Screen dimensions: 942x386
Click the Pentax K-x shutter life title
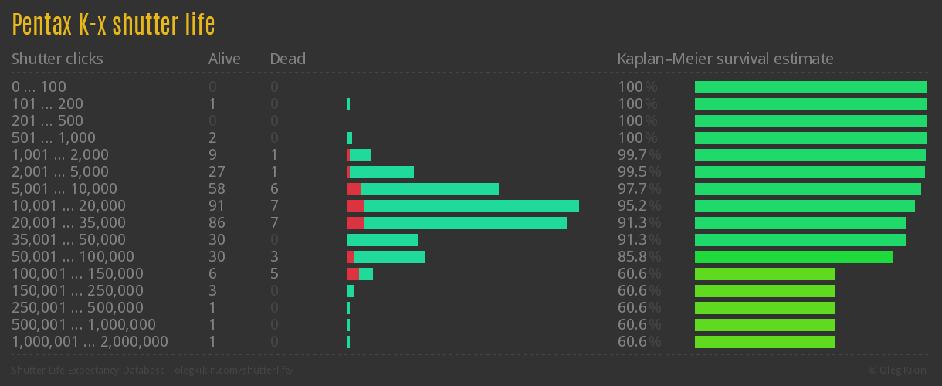114,25
